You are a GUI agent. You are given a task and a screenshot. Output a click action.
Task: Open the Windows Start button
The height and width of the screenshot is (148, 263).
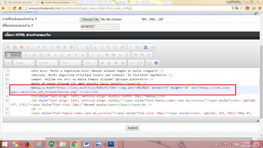(5, 144)
